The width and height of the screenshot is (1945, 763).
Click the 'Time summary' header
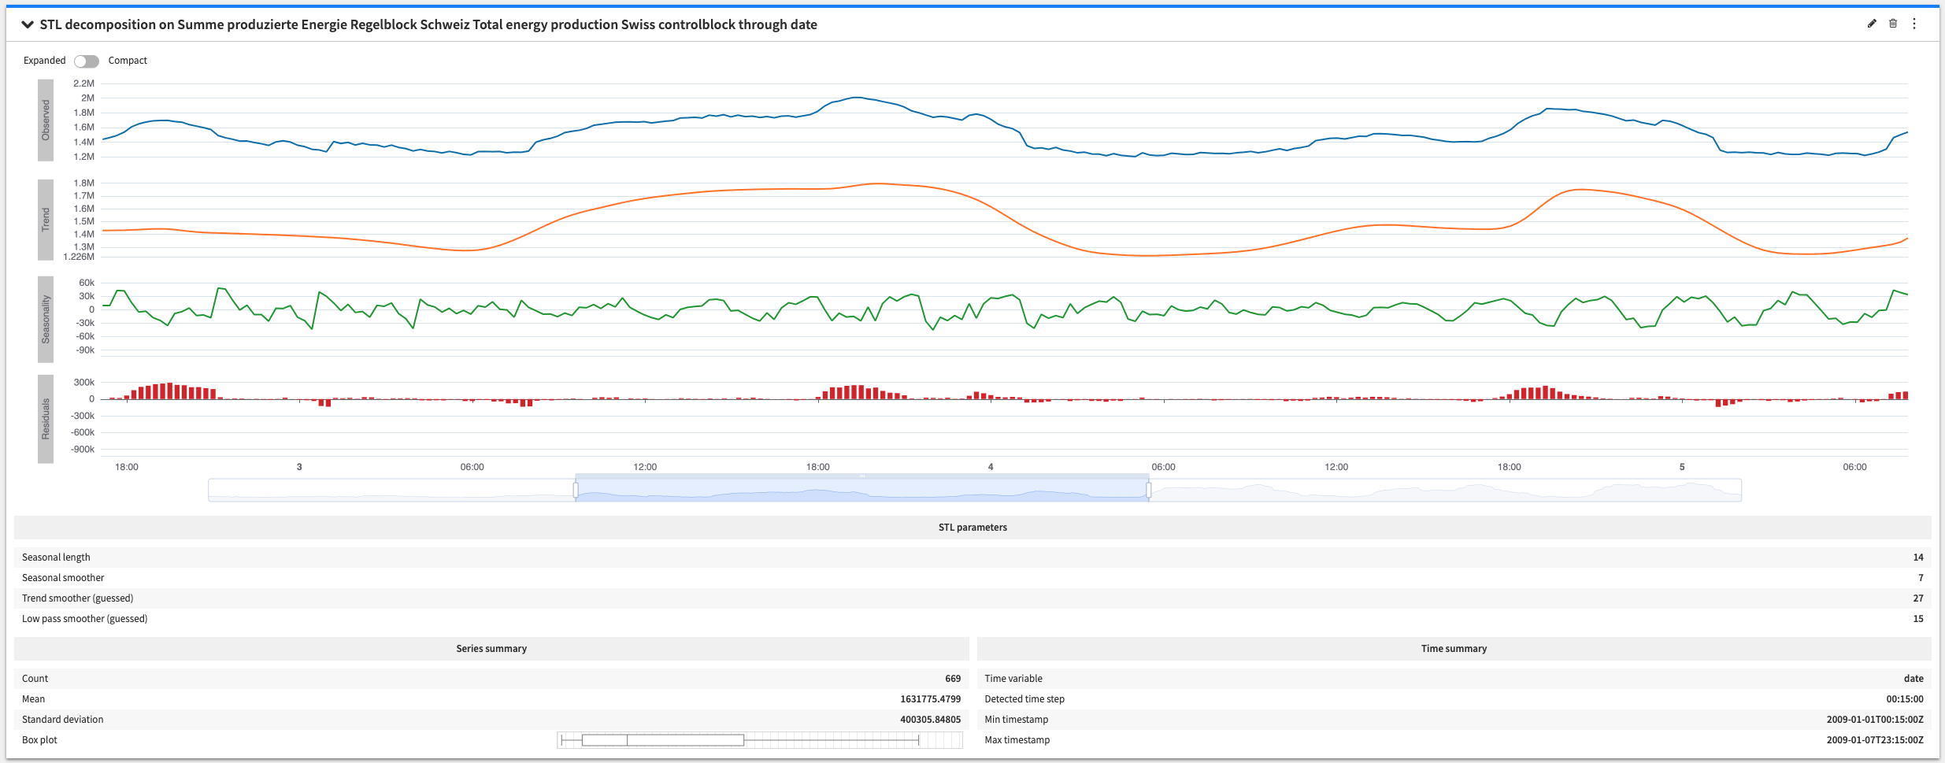(x=1454, y=649)
